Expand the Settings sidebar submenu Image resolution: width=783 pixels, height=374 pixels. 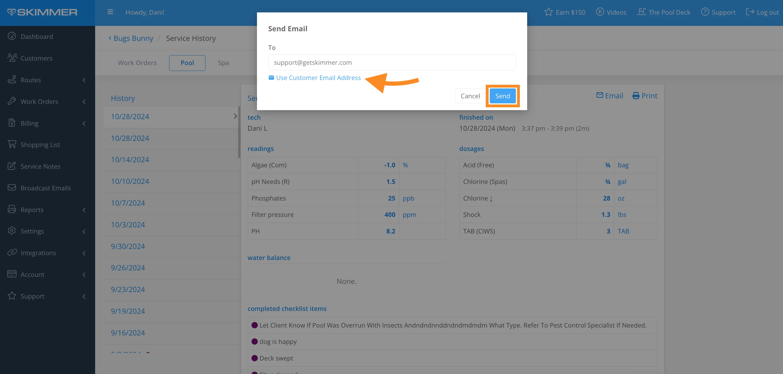pos(84,231)
